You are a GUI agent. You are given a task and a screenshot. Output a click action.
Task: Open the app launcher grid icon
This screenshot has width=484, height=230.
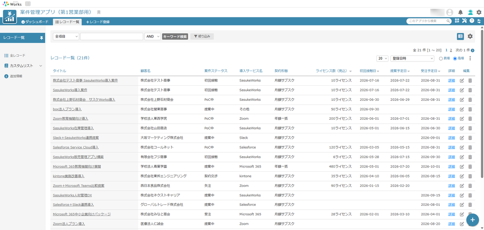[x=28, y=4]
